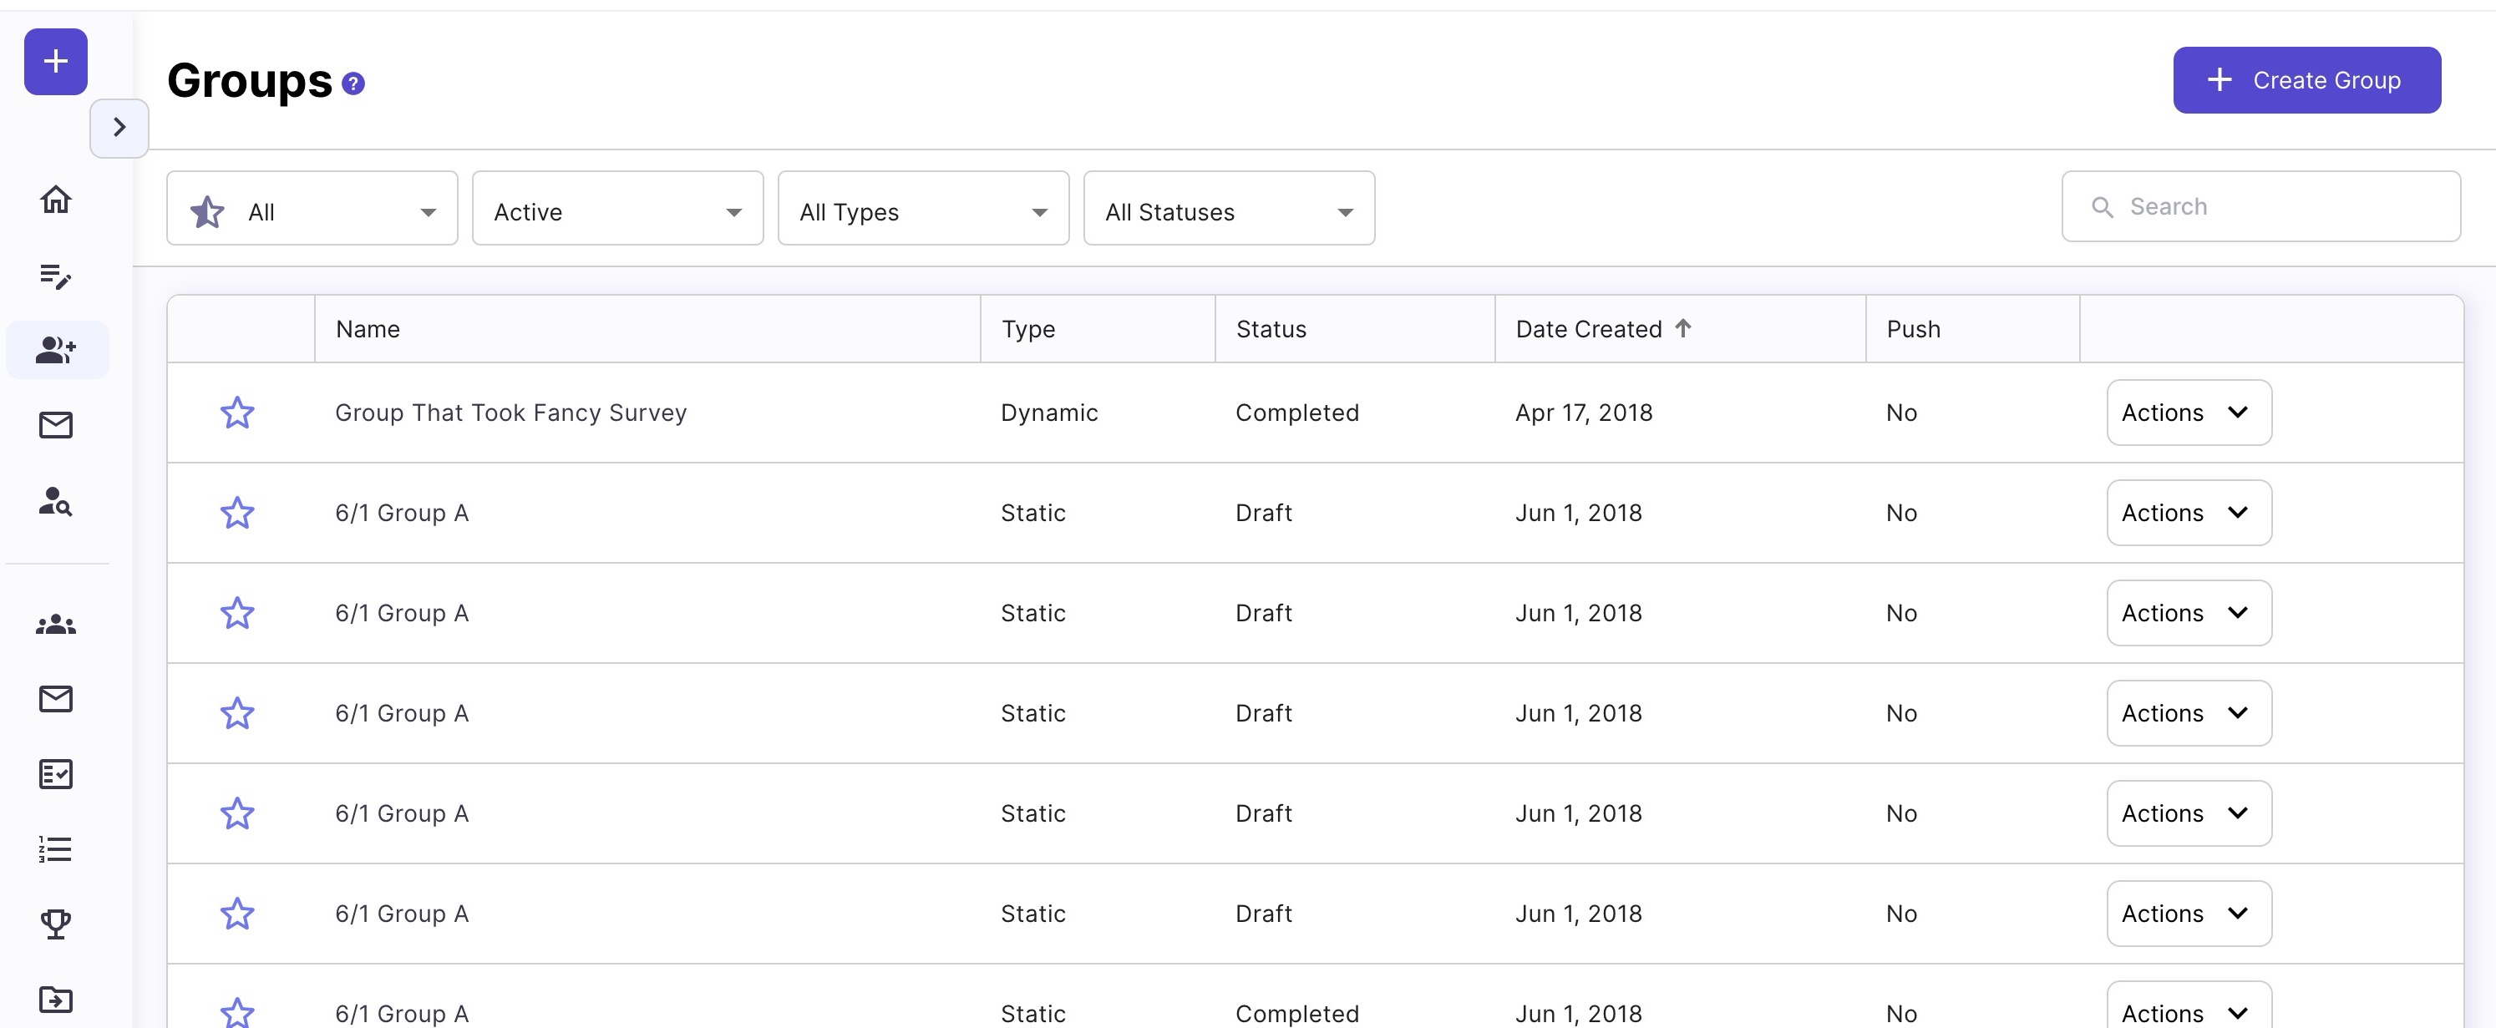The height and width of the screenshot is (1028, 2496).
Task: Click the checklist form sidebar icon
Action: pyautogui.click(x=55, y=774)
